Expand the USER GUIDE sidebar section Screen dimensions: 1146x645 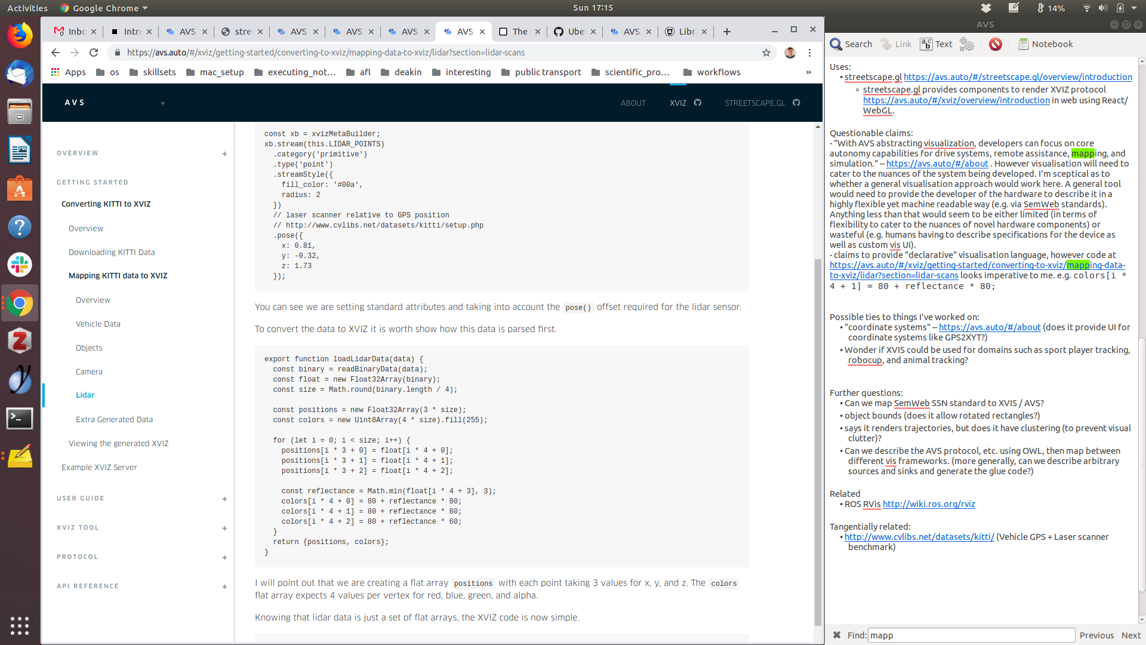224,499
